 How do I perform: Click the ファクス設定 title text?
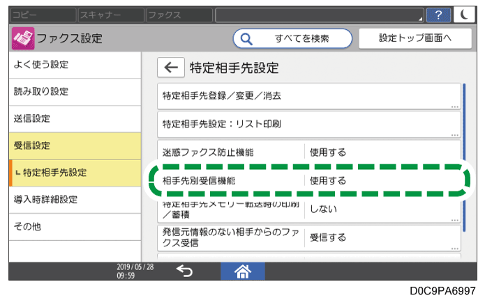70,38
